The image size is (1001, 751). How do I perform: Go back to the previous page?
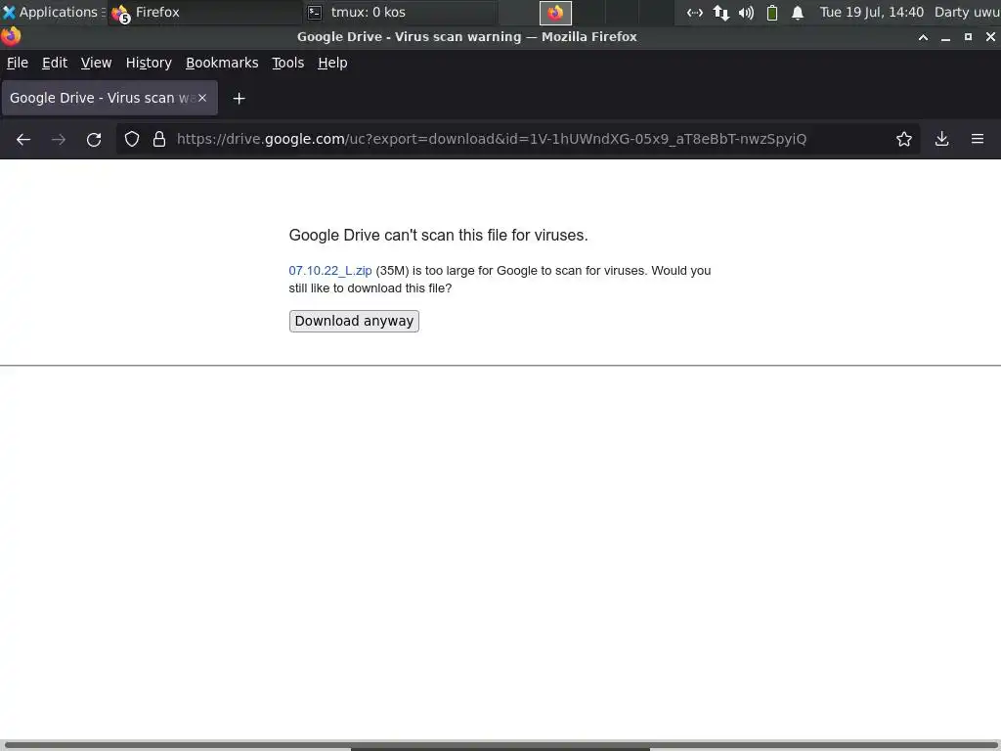(23, 139)
